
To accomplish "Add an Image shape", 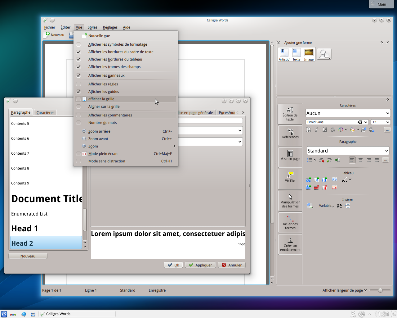I will (x=309, y=54).
